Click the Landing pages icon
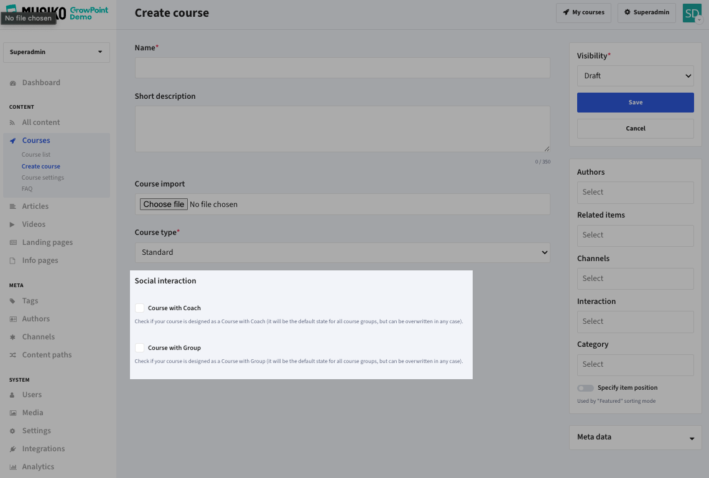 [13, 242]
